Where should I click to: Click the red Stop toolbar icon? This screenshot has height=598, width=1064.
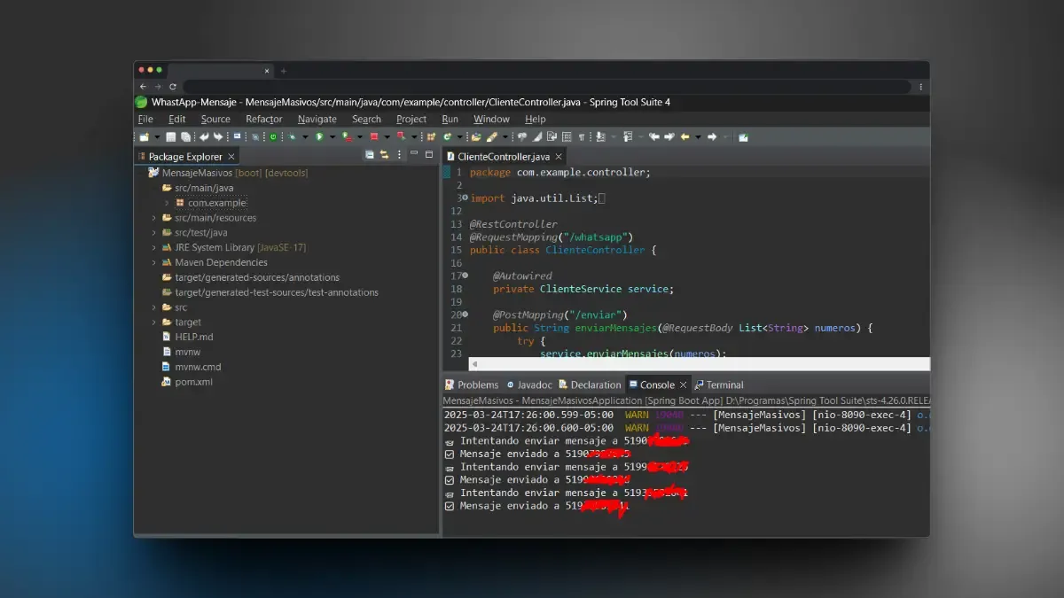374,137
